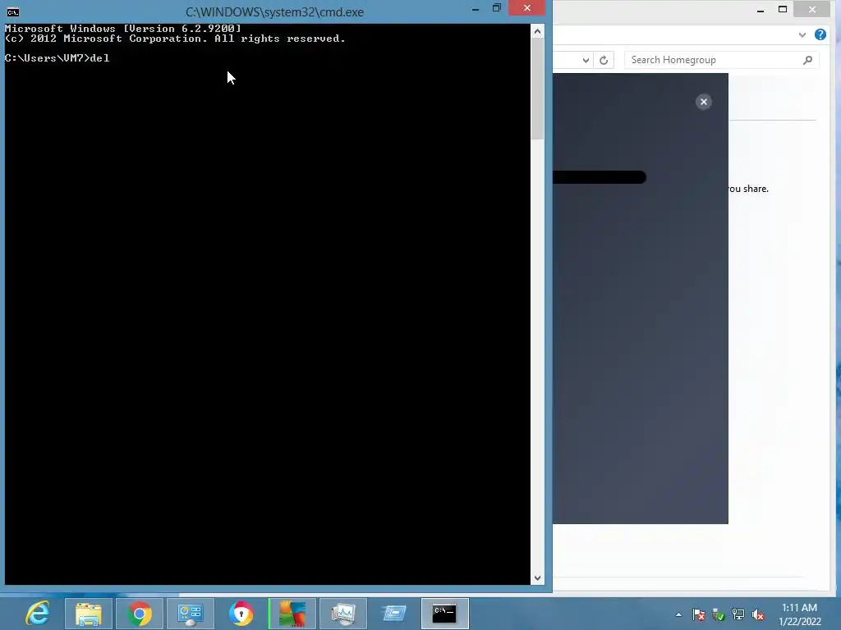Close the Homegroup window
841x630 pixels.
[812, 9]
